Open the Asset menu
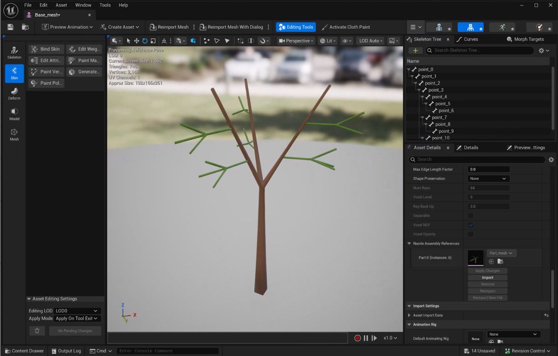 61,5
